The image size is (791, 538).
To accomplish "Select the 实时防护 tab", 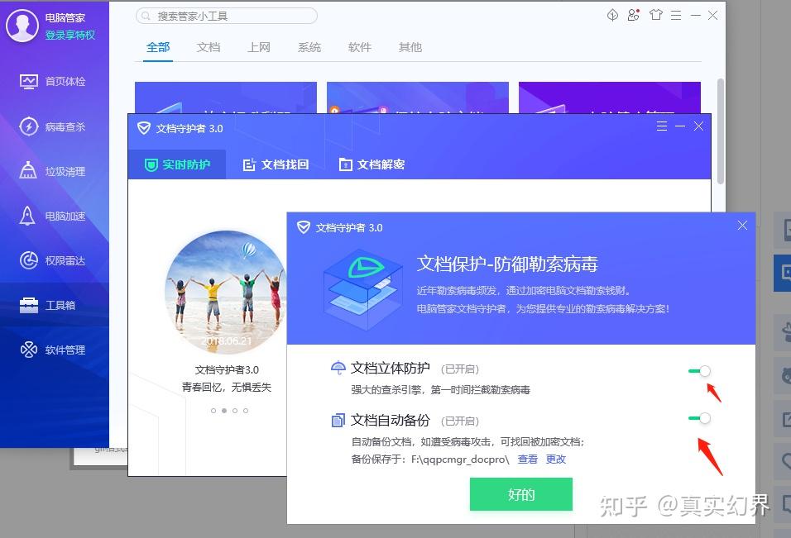I will [177, 164].
